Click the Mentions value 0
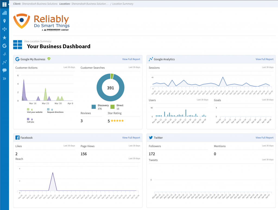 [x=215, y=154]
